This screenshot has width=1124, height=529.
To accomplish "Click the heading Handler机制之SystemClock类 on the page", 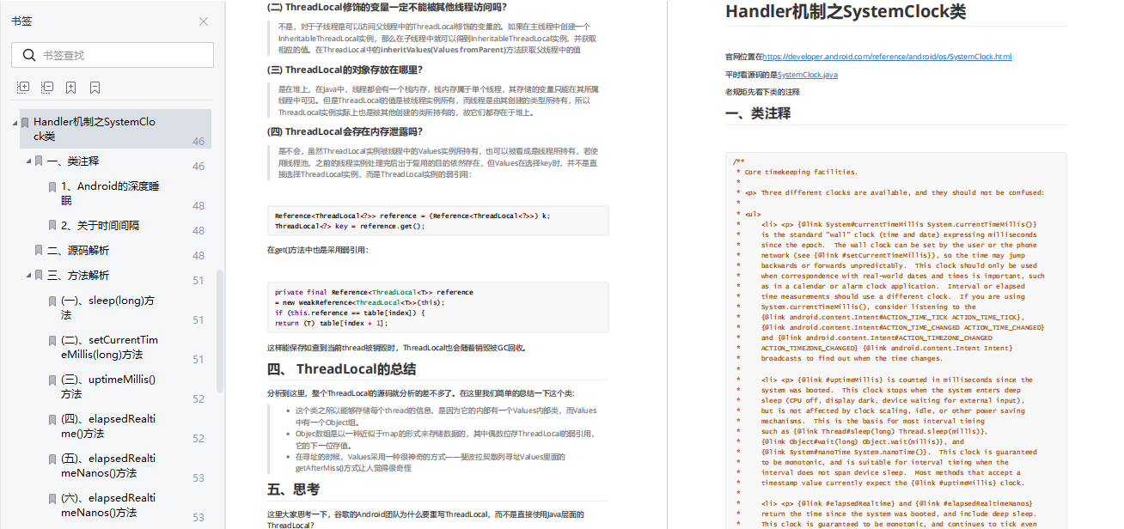I will (846, 12).
